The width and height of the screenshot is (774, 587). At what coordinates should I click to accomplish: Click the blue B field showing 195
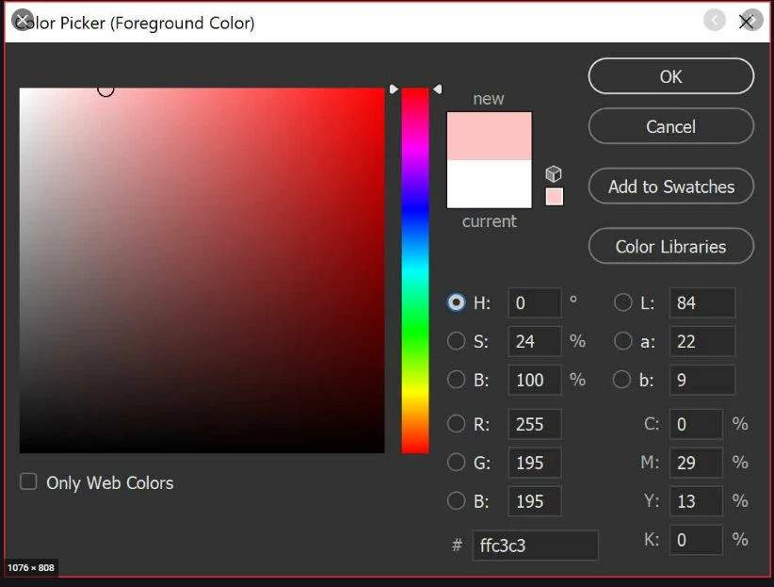tap(535, 501)
